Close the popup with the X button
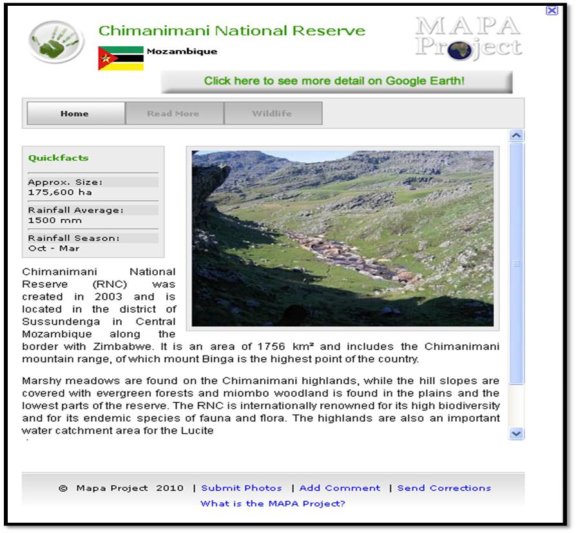 click(x=552, y=11)
